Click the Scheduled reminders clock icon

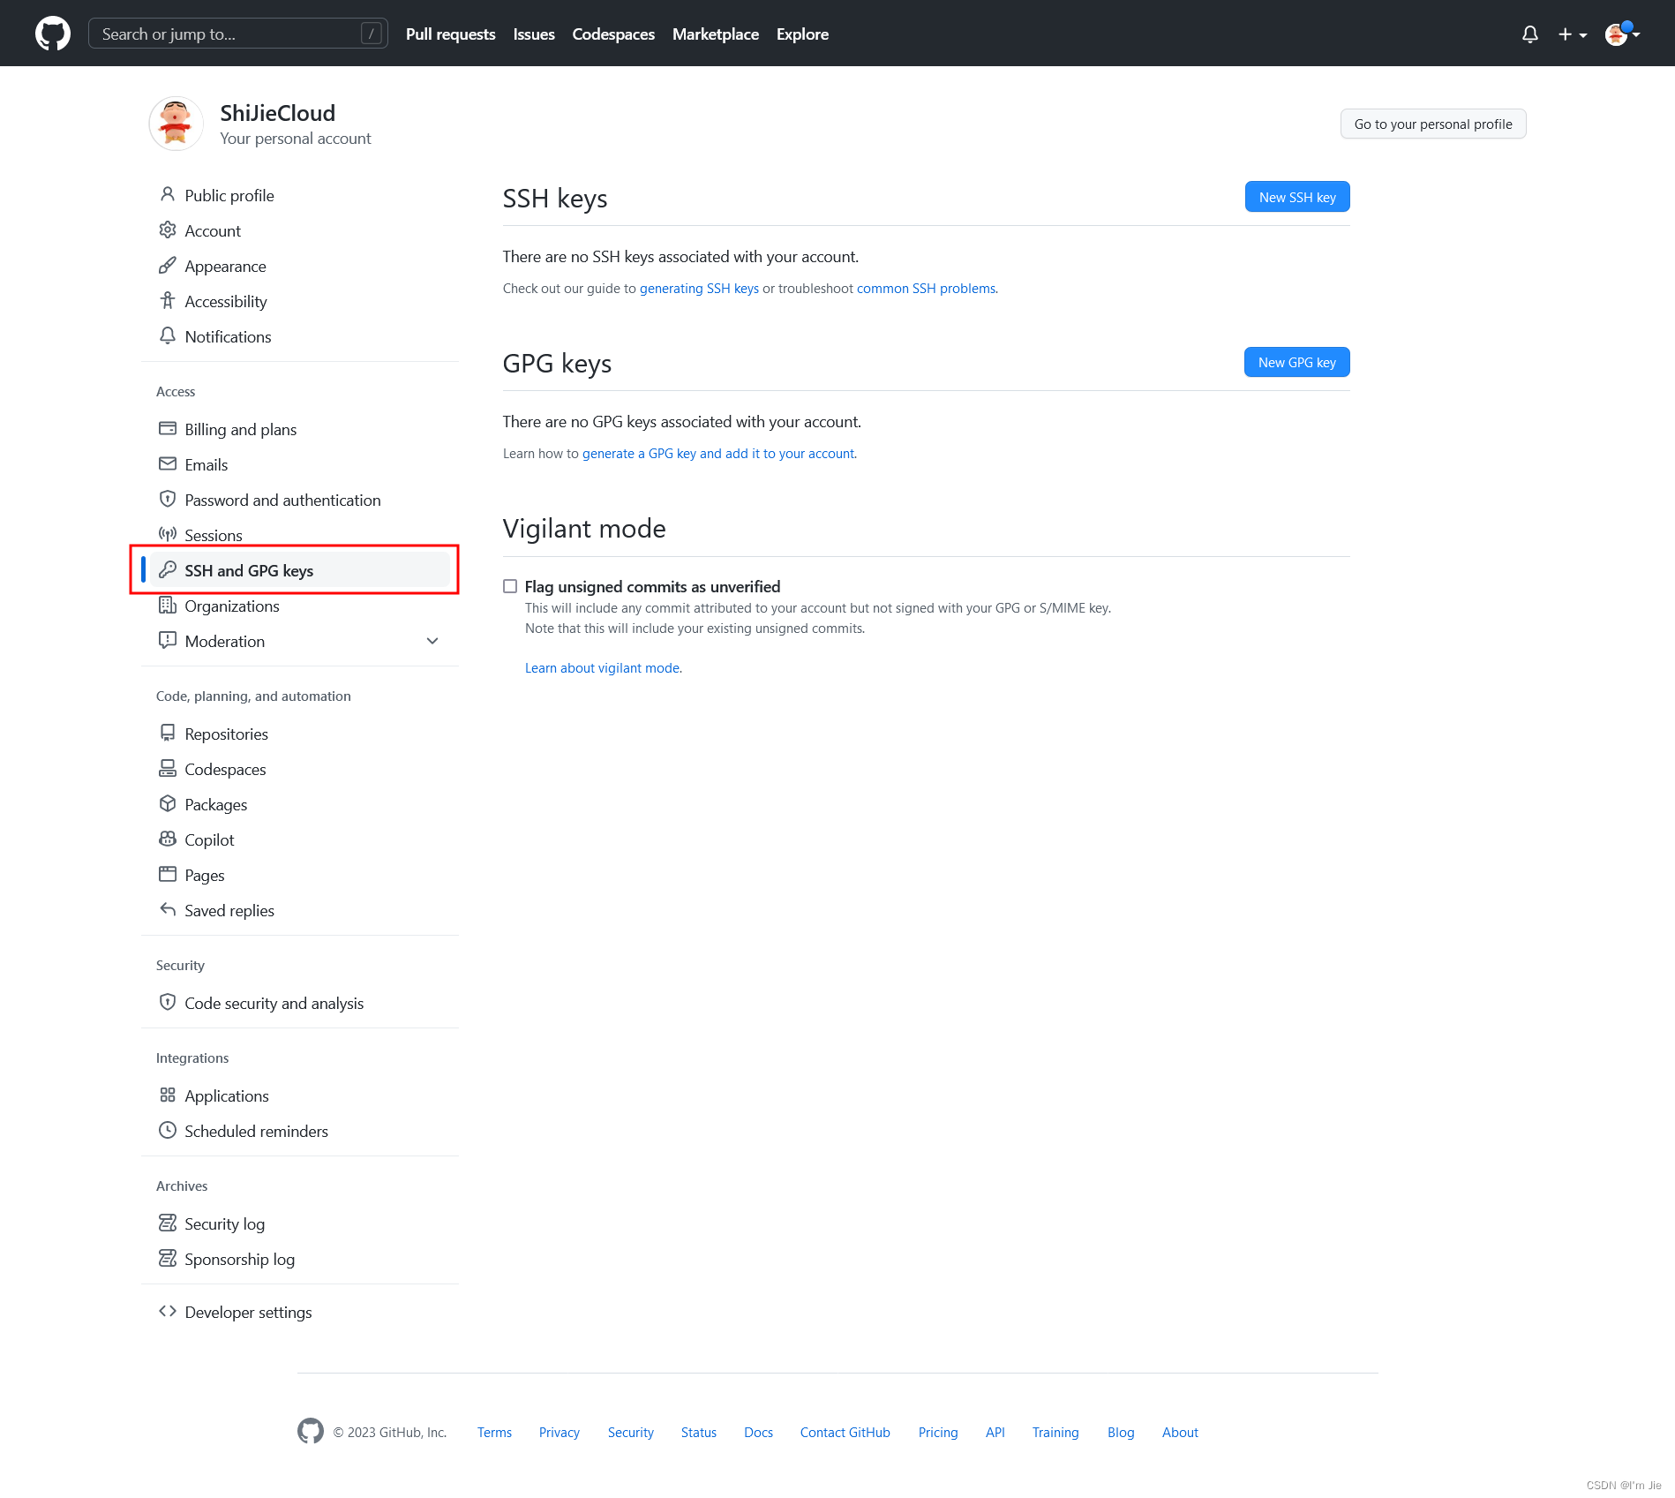pyautogui.click(x=168, y=1130)
